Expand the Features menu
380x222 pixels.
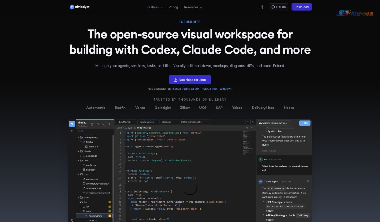[x=155, y=7]
